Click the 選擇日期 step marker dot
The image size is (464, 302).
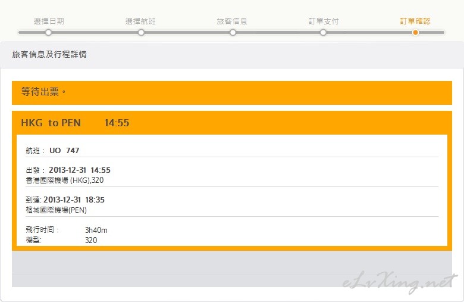(x=49, y=32)
